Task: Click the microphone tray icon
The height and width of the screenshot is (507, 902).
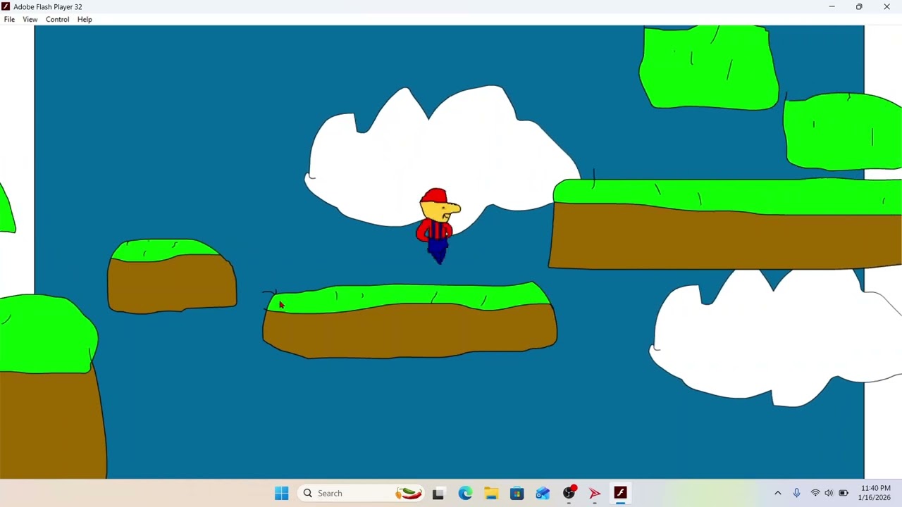Action: click(796, 493)
